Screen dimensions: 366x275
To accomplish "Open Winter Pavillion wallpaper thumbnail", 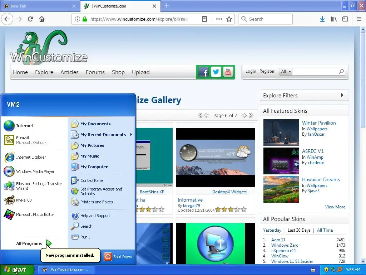I will point(281,132).
